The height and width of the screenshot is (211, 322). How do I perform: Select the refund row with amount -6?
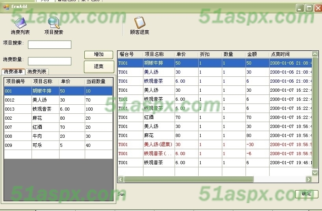(x=215, y=154)
